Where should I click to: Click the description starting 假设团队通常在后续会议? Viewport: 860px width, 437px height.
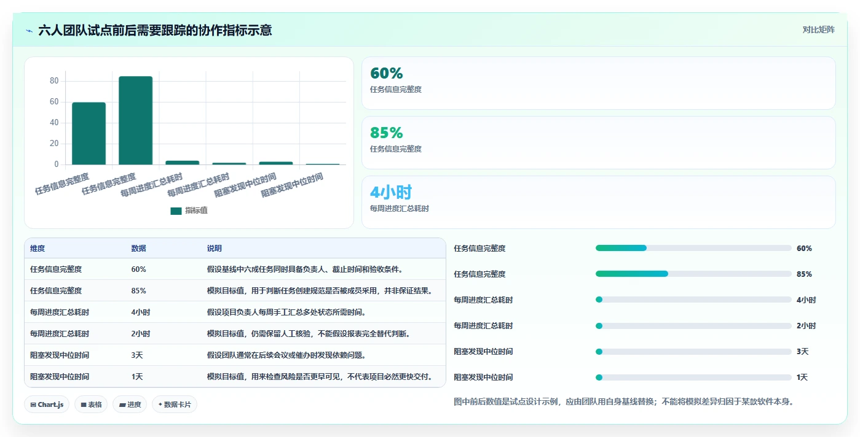286,355
